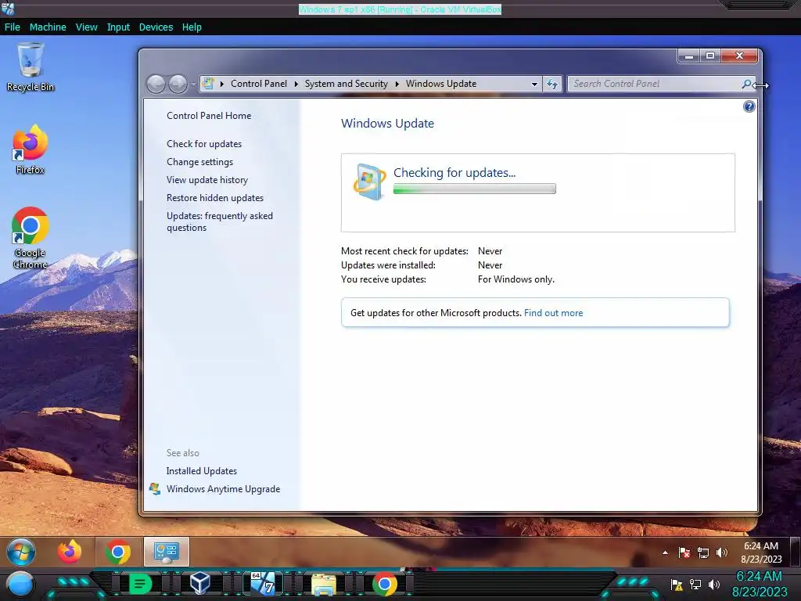Launch Firefox from the desktop shortcut
This screenshot has height=601, width=801.
[x=31, y=149]
